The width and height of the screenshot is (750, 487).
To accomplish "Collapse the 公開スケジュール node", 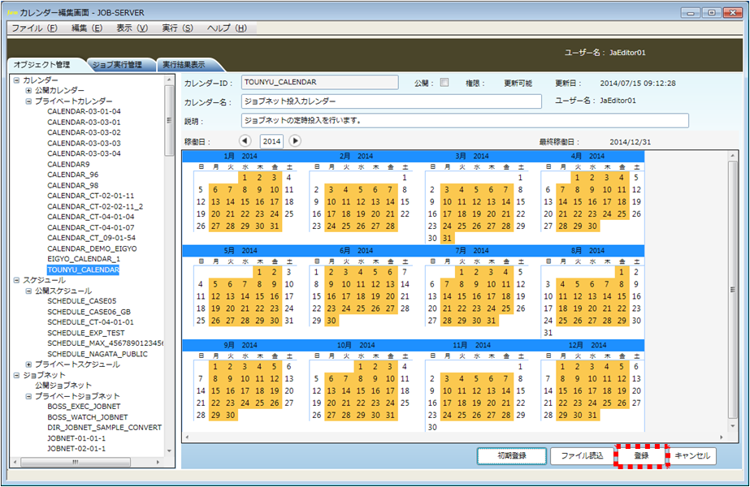I will pos(28,291).
